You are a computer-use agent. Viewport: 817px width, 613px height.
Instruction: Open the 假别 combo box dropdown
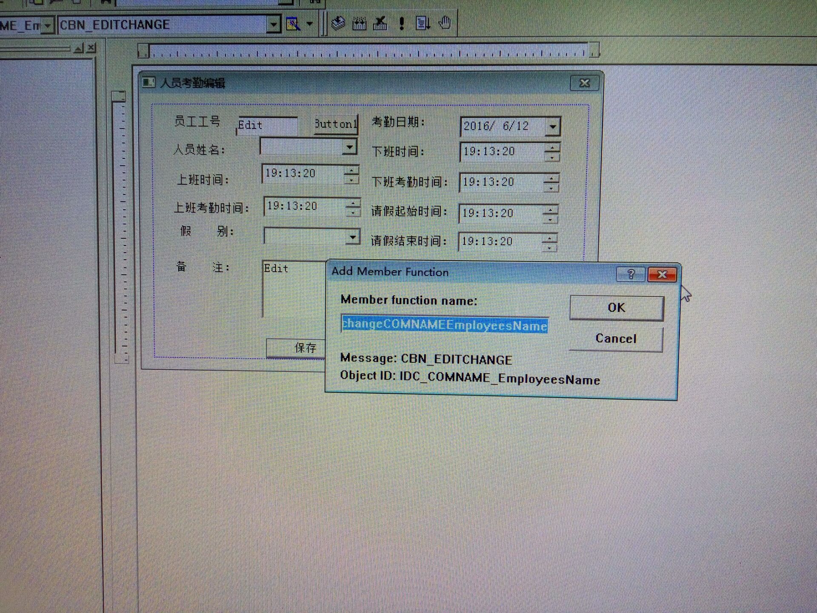tap(352, 237)
